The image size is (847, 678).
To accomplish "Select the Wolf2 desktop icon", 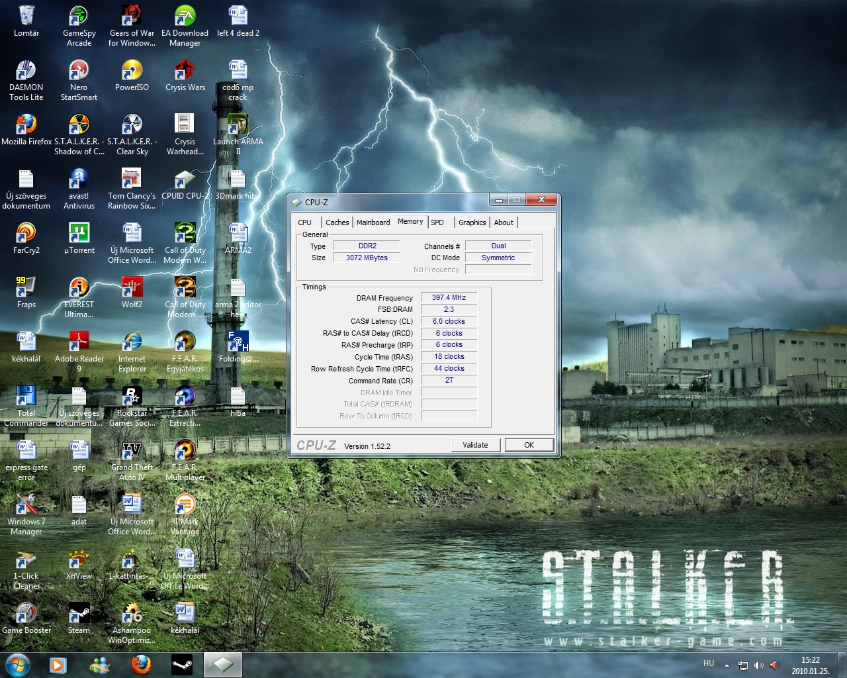I will click(132, 293).
